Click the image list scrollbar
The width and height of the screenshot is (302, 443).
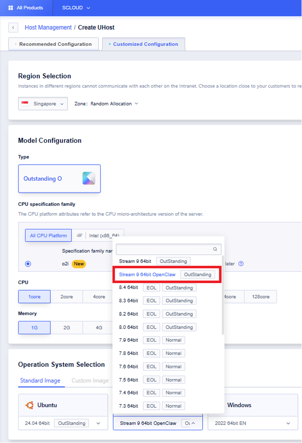pyautogui.click(x=222, y=295)
